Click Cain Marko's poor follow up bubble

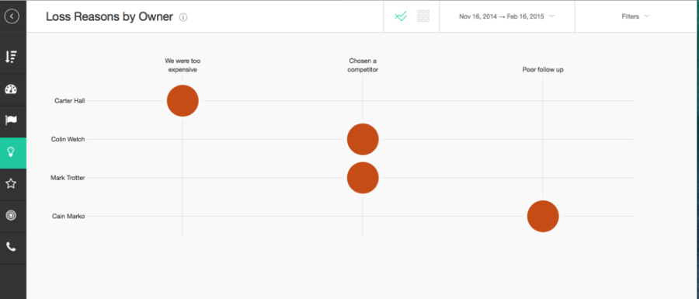pyautogui.click(x=543, y=216)
